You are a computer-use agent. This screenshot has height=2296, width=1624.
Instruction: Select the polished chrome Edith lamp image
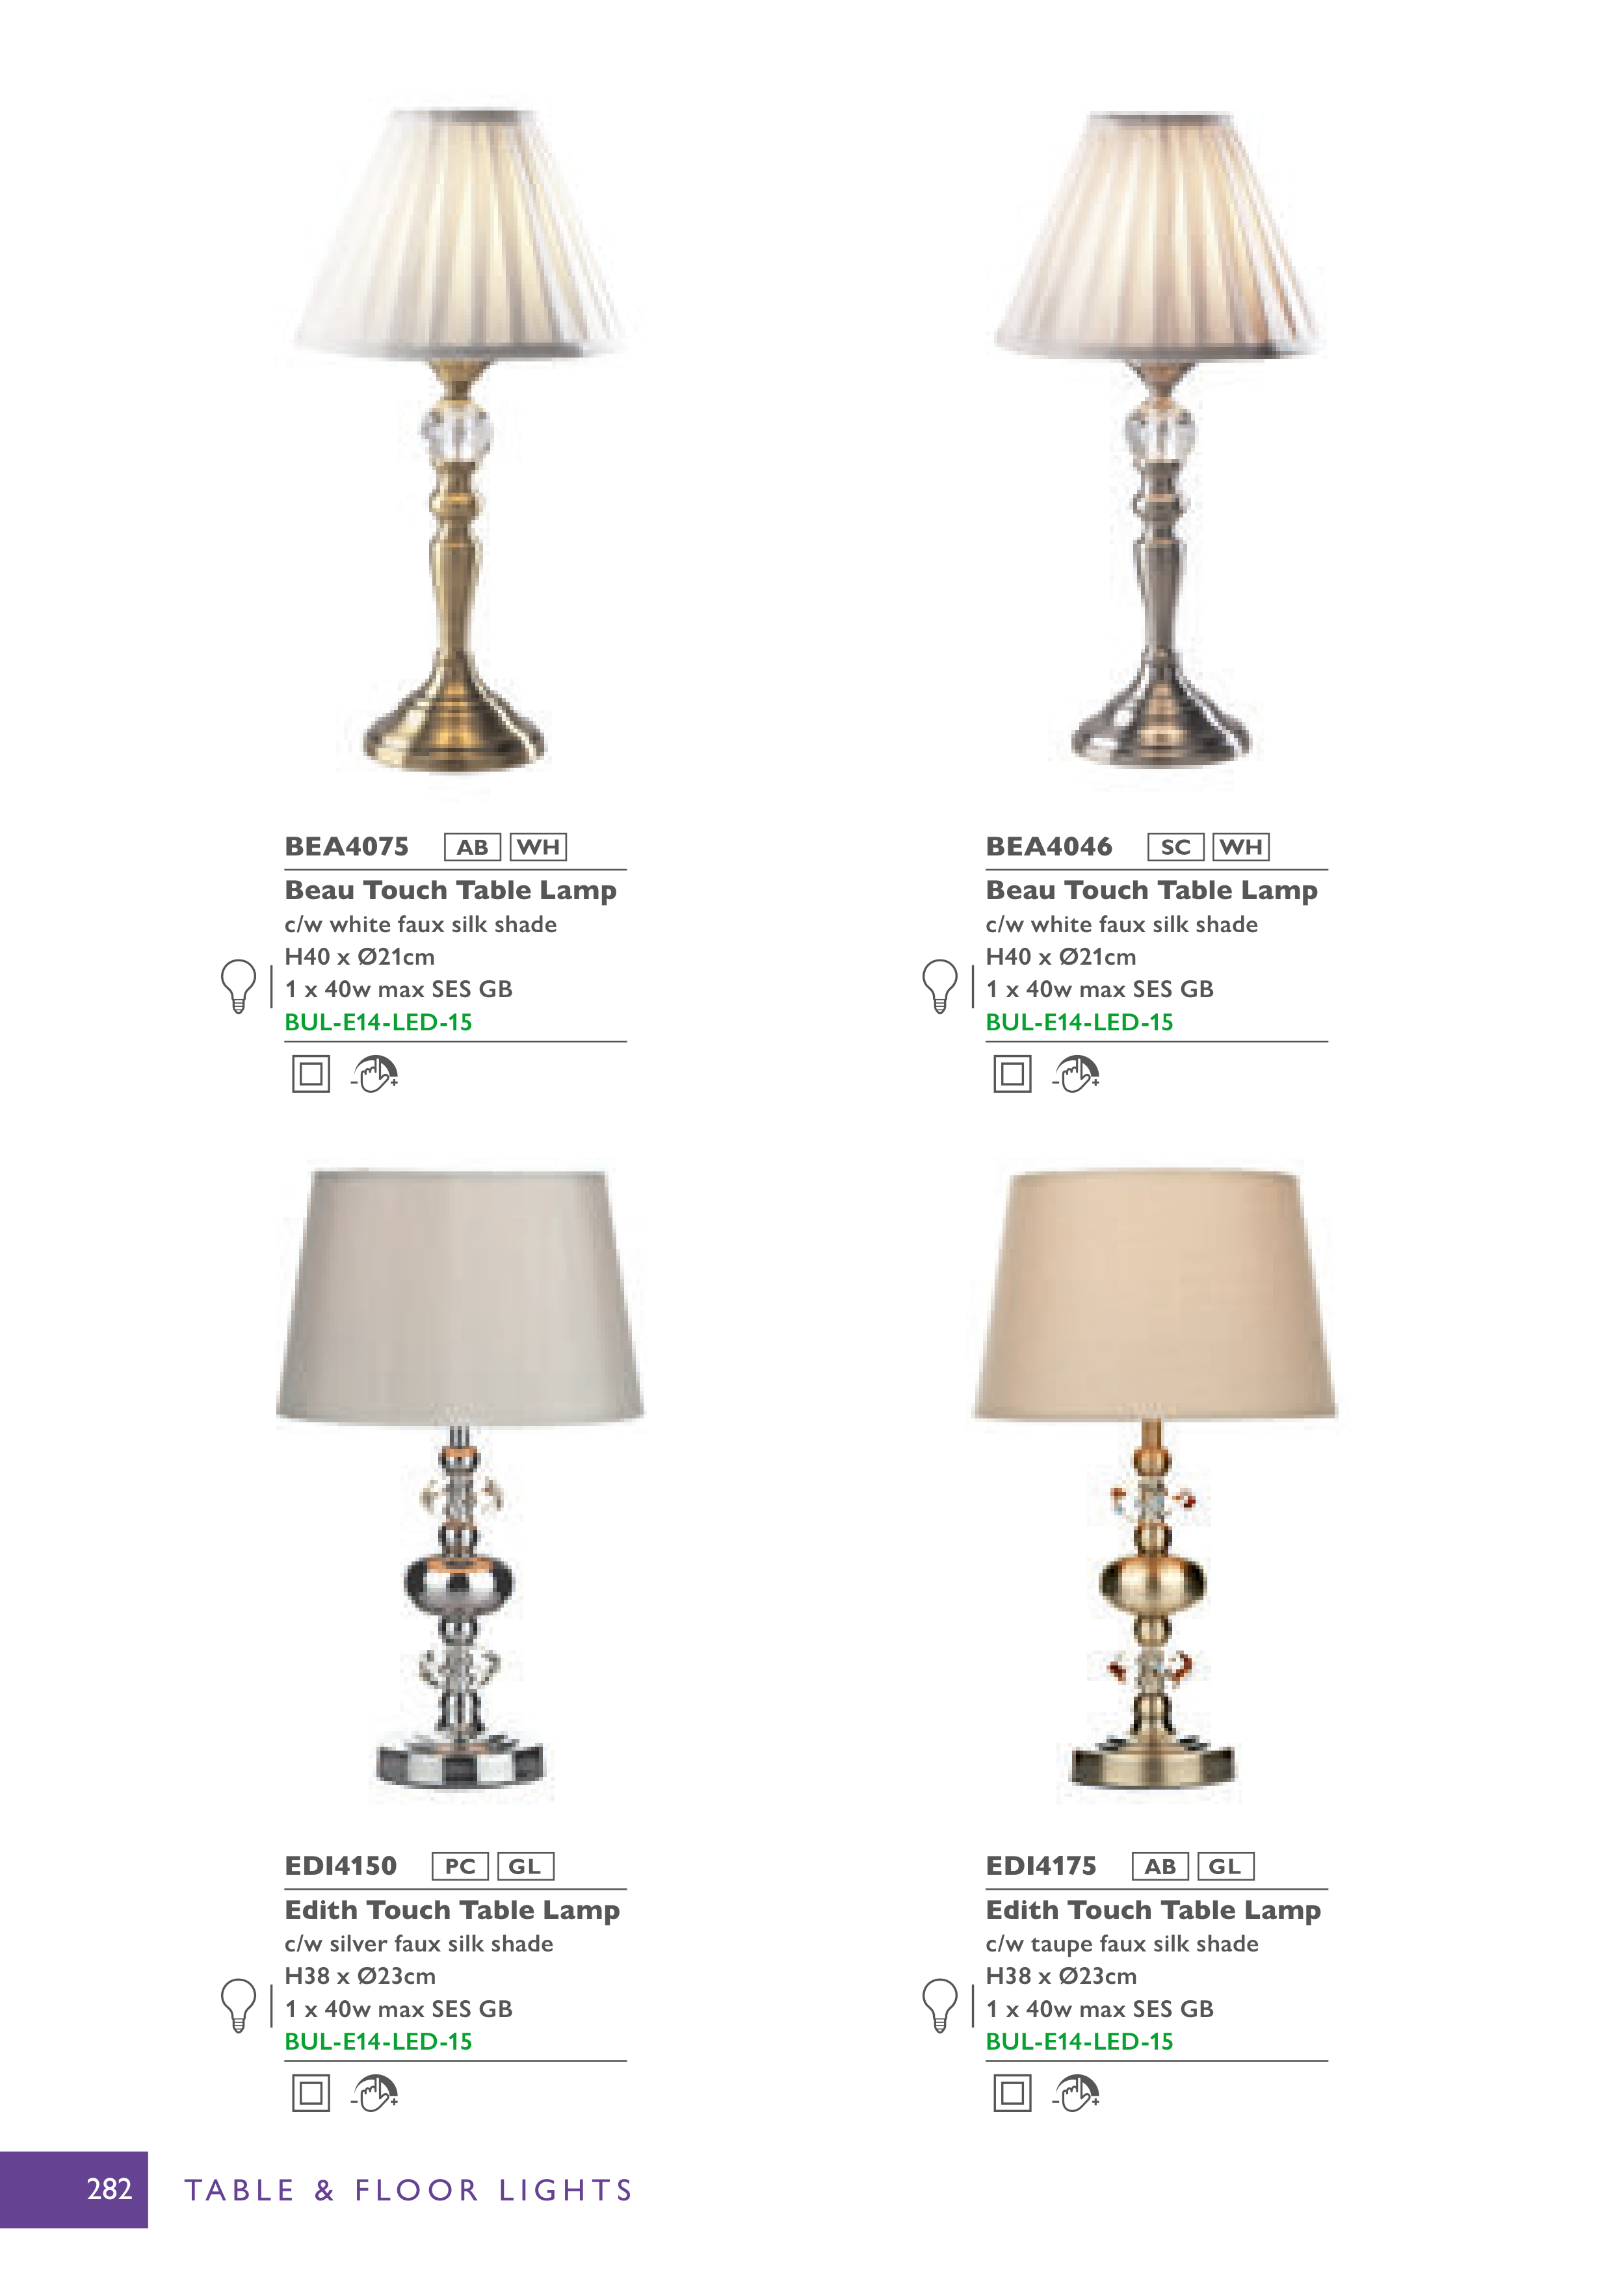click(x=460, y=1482)
